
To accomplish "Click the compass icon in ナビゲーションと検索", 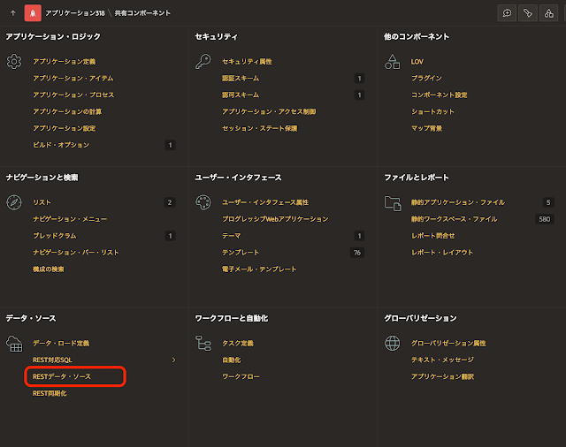I will coord(13,202).
